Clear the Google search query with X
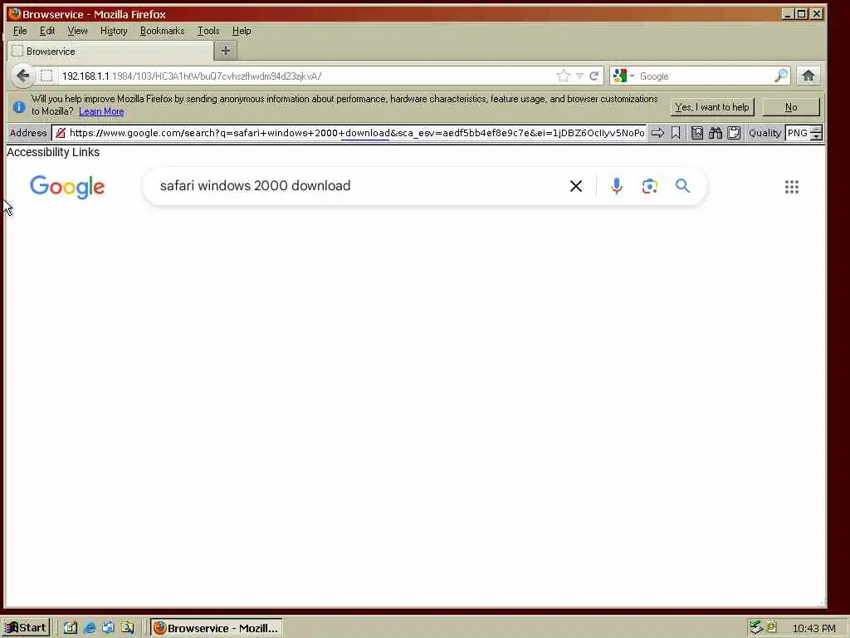Viewport: 850px width, 638px height. (576, 186)
